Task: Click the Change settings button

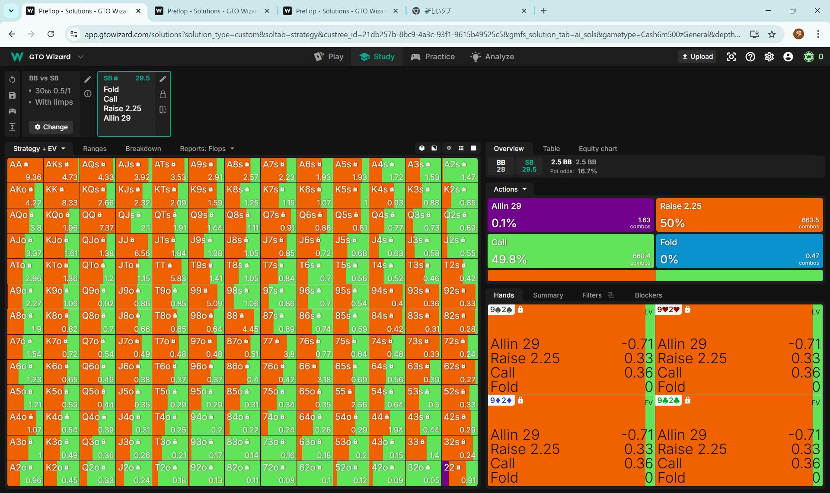Action: [x=51, y=127]
